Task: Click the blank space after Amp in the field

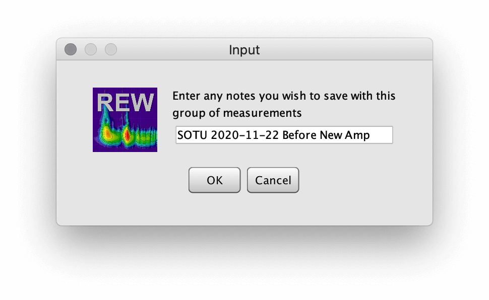Action: (x=381, y=135)
